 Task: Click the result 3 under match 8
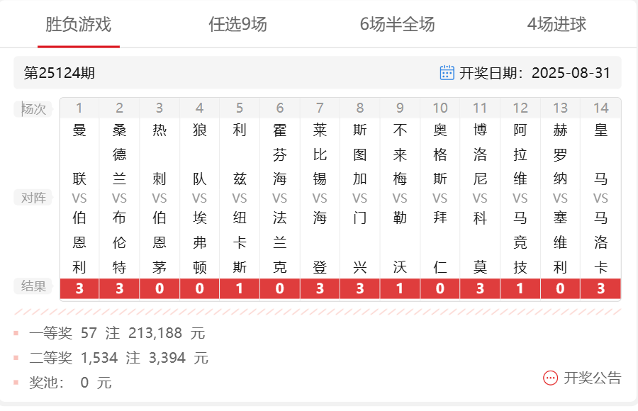point(359,288)
